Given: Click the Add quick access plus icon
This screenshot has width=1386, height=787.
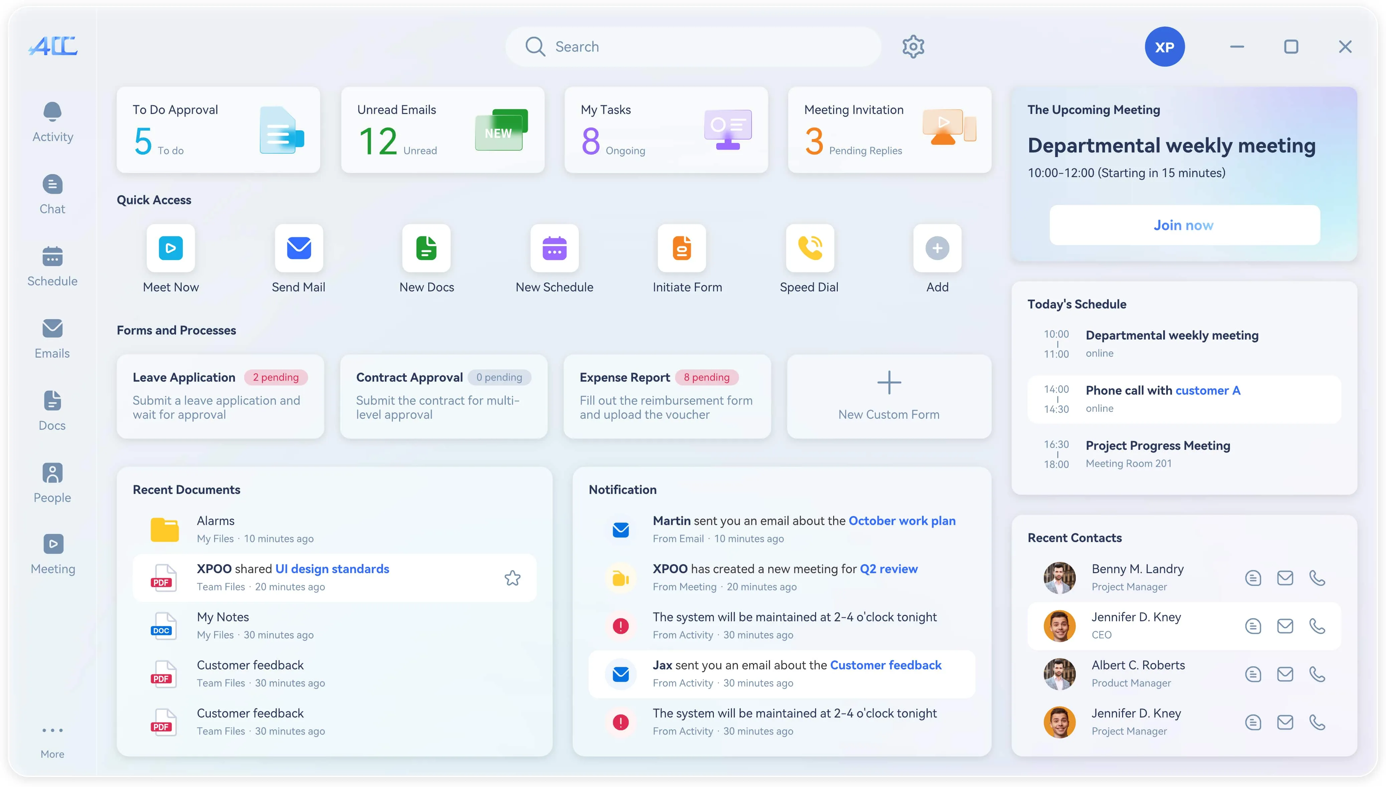Looking at the screenshot, I should tap(937, 248).
